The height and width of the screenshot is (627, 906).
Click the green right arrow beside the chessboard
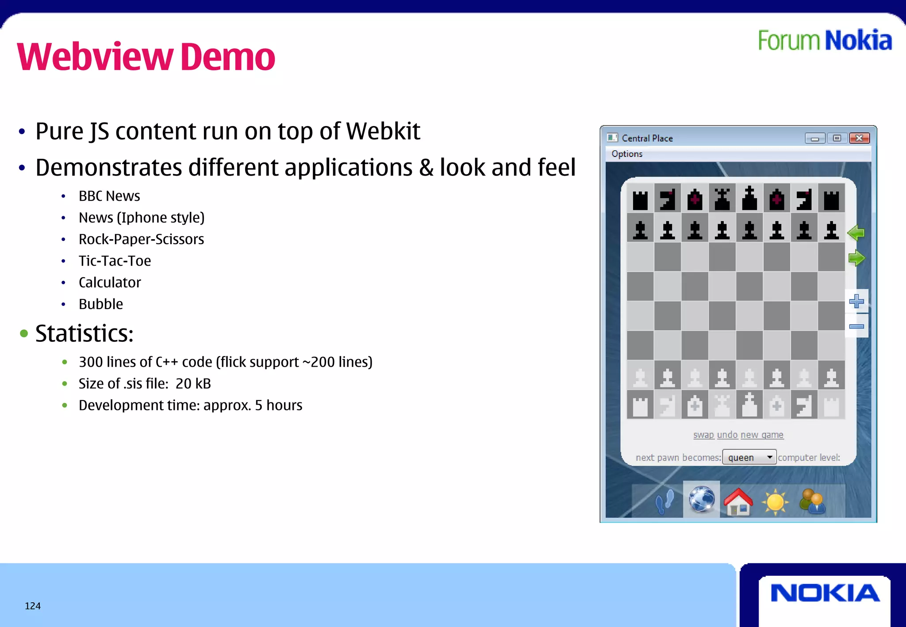point(856,258)
